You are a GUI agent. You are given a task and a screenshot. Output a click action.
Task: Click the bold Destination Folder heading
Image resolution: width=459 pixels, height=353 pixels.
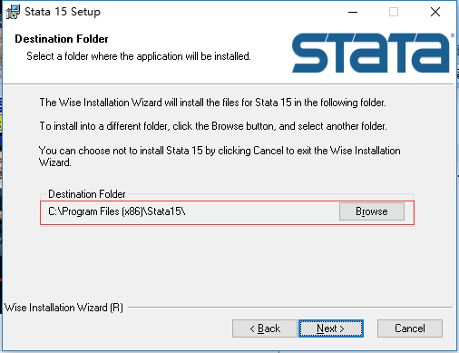62,39
